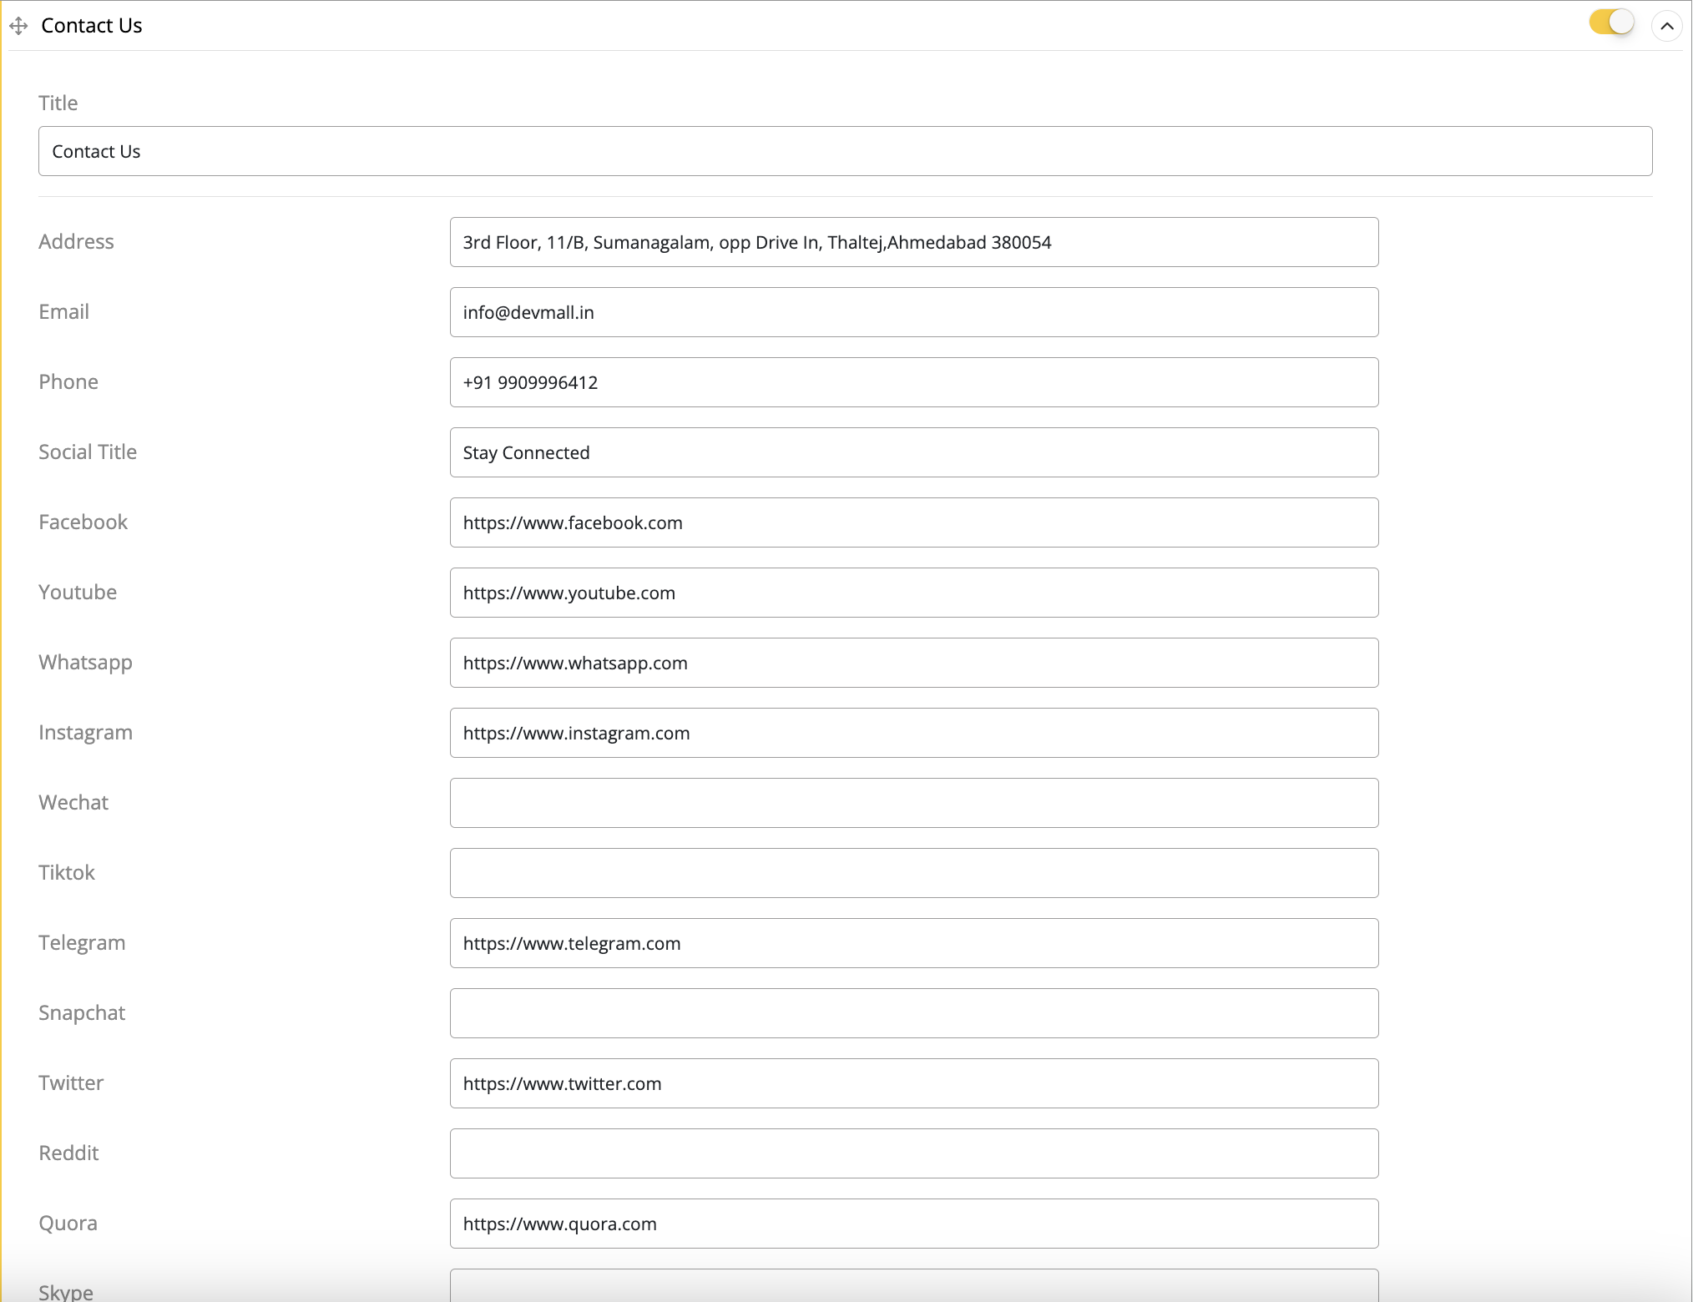This screenshot has width=1693, height=1302.
Task: Click the 'Contact Us' panel header text
Action: point(92,26)
